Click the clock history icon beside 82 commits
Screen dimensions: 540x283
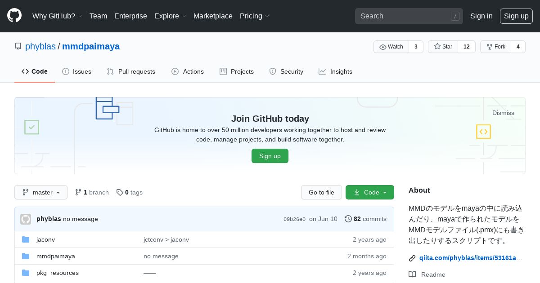(348, 219)
